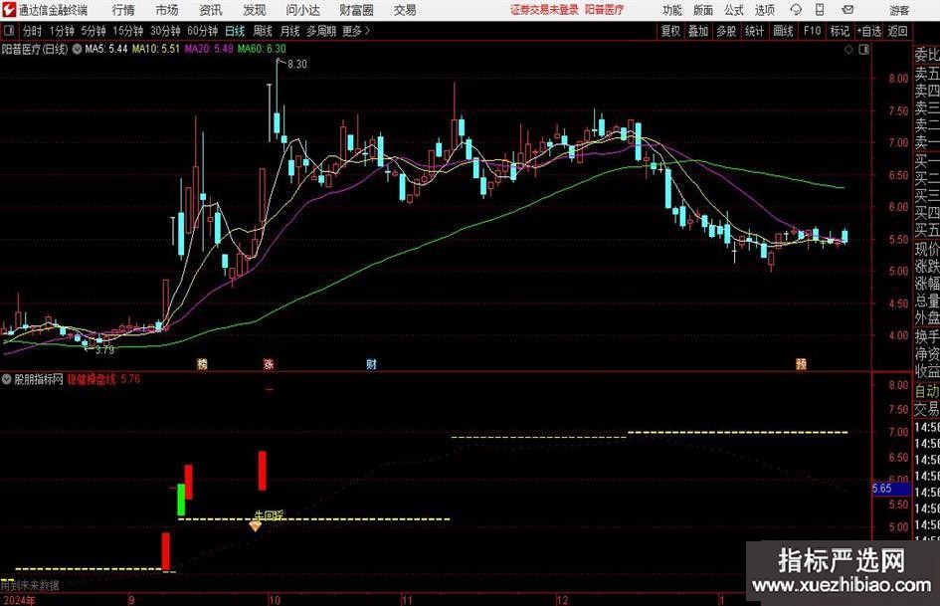940x606 pixels.
Task: Click the 用到未来数据 warning text
Action: click(30, 585)
